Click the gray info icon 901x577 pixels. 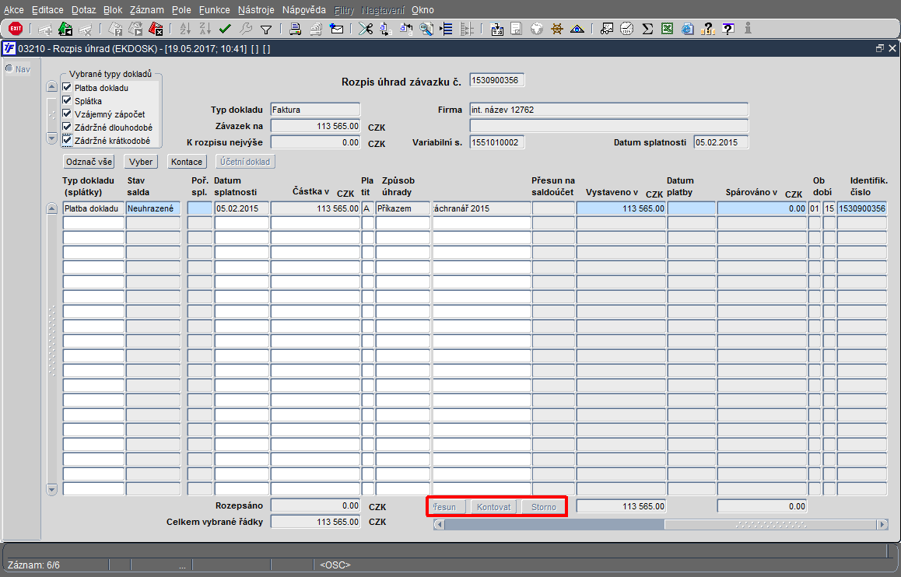click(x=748, y=29)
